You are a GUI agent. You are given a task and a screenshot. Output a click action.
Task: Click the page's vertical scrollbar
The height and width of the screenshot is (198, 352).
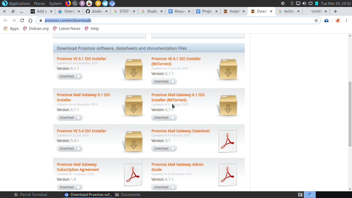350,114
